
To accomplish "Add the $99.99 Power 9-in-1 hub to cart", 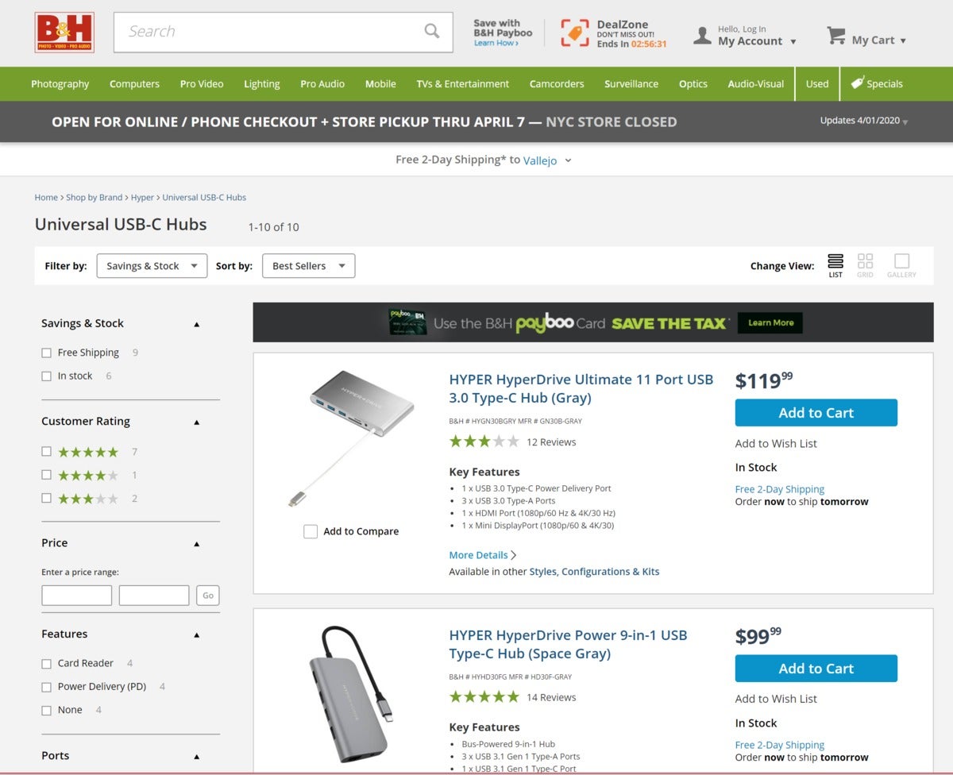I will pyautogui.click(x=816, y=669).
